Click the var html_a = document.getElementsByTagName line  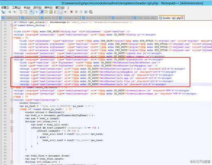coord(60,115)
